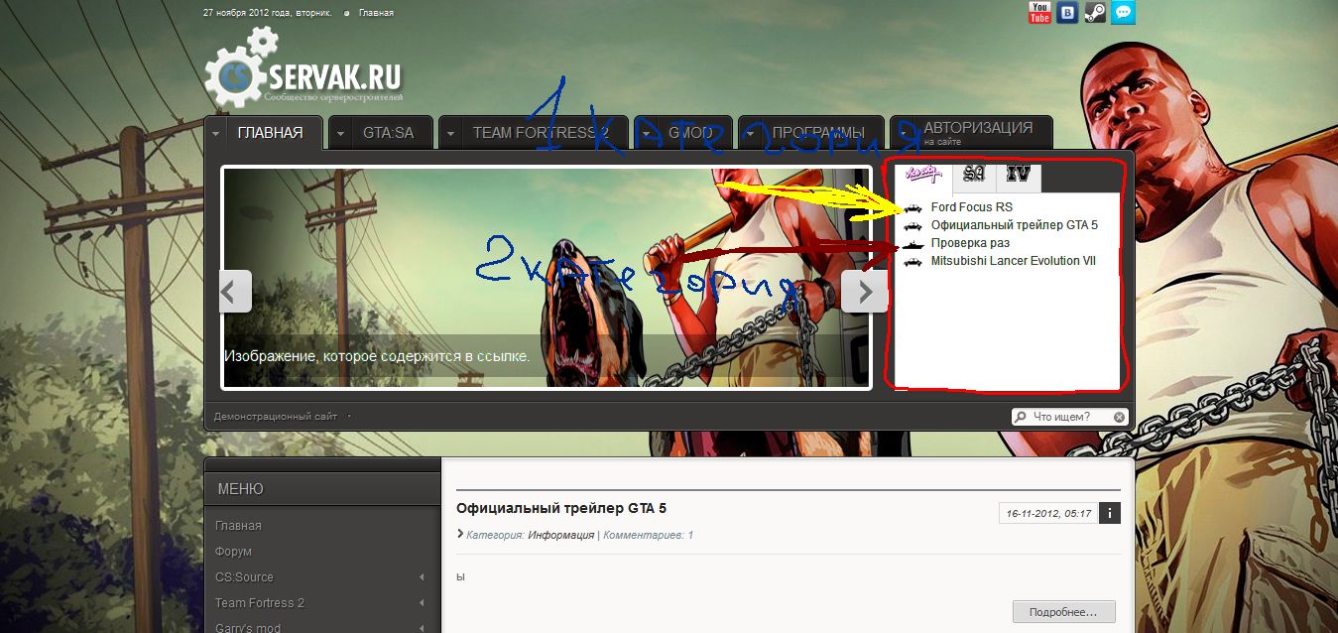Switch to the SA tab in widget

click(x=974, y=176)
